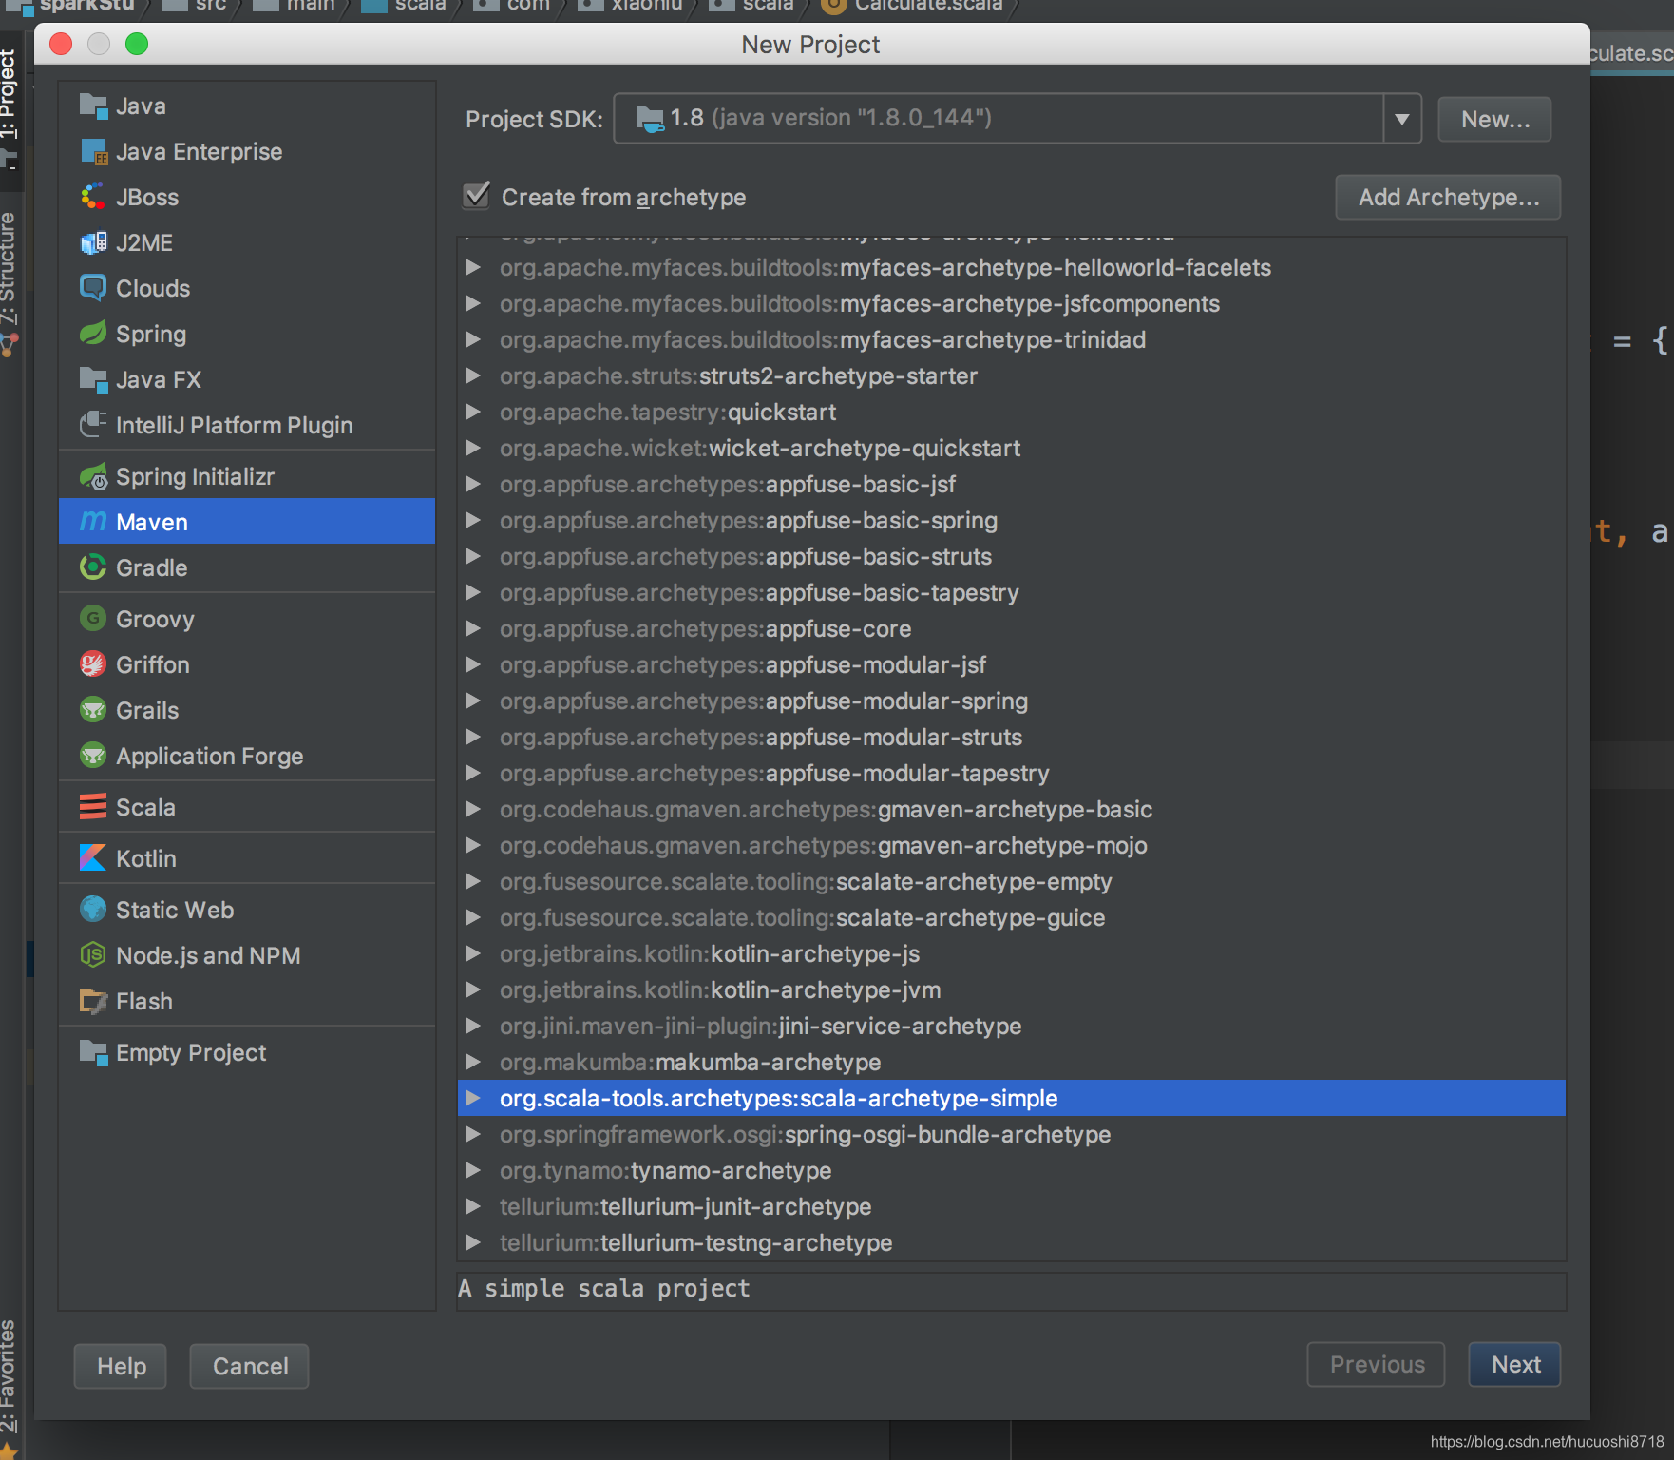Click the JBoss icon in sidebar
The width and height of the screenshot is (1674, 1460).
(x=93, y=198)
